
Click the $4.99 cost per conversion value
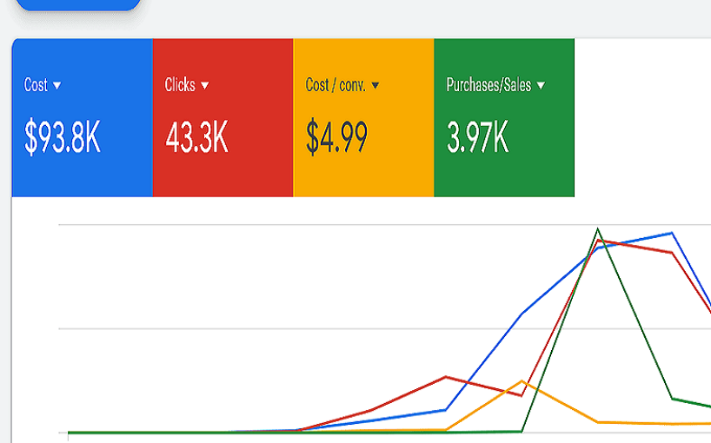click(336, 138)
